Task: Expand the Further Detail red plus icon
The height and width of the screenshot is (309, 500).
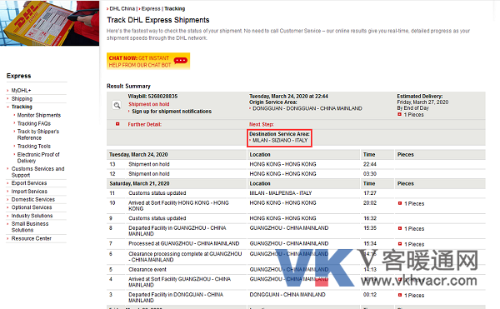Action: (117, 124)
